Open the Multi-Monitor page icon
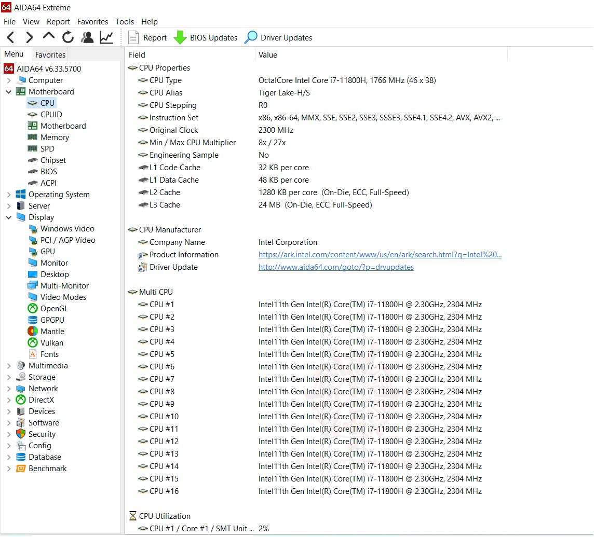This screenshot has height=537, width=595. [x=33, y=285]
